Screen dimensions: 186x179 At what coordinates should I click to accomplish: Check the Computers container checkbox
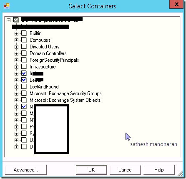tap(24, 40)
